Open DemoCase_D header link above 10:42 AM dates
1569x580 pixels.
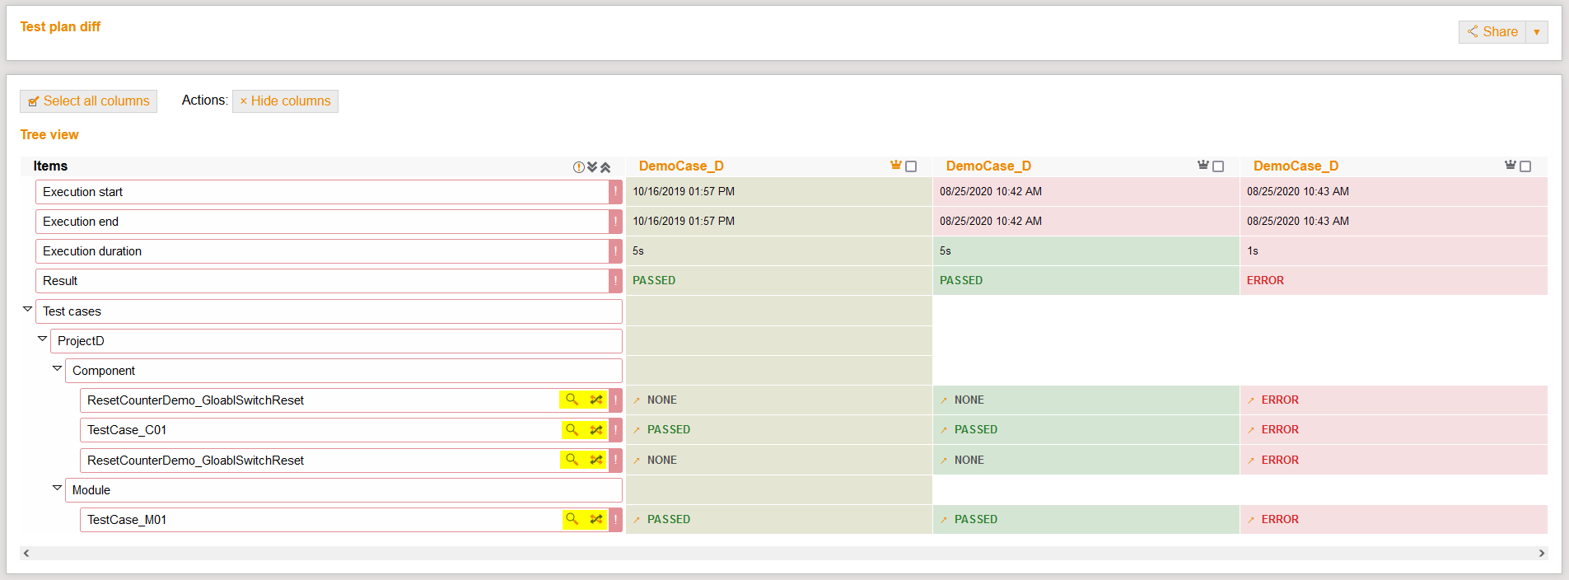pyautogui.click(x=988, y=166)
